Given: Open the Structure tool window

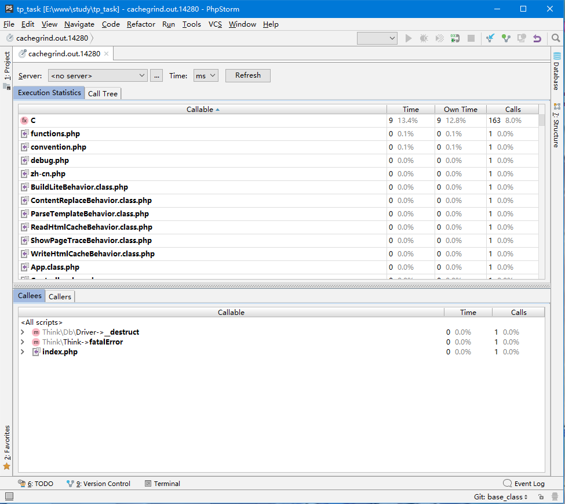Looking at the screenshot, I should click(557, 125).
